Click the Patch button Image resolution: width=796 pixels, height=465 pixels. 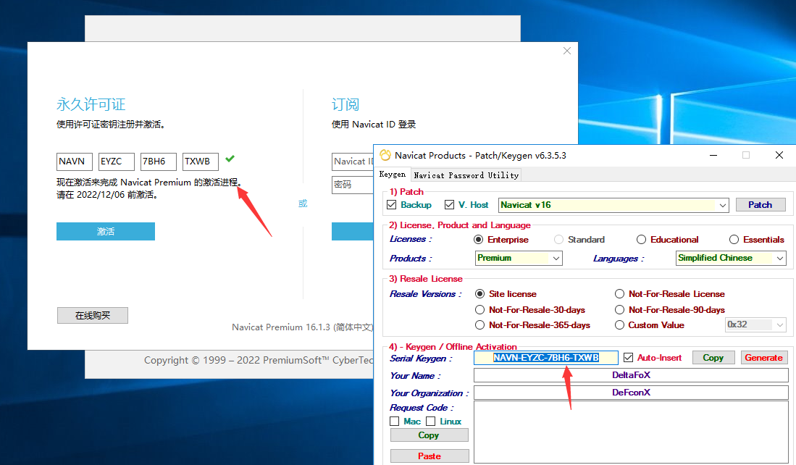click(x=760, y=205)
